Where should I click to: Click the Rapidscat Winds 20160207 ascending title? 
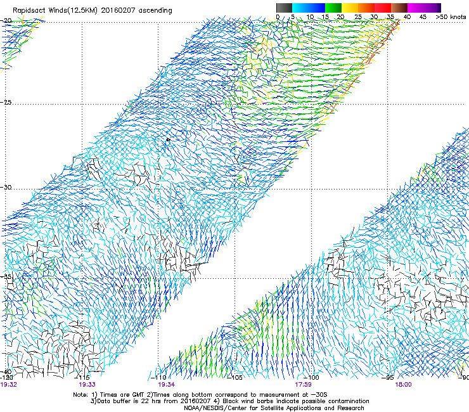pos(93,11)
